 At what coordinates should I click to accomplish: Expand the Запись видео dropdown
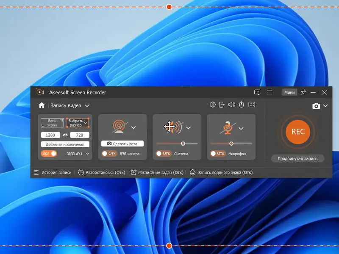tap(87, 105)
